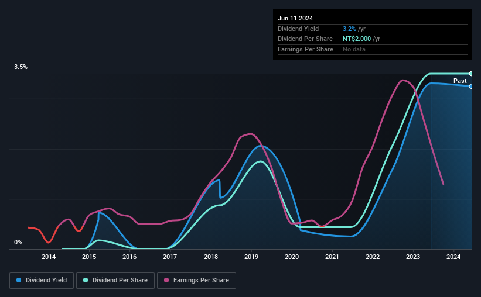Click the 2020 x-axis label
Image resolution: width=481 pixels, height=297 pixels.
pos(292,257)
